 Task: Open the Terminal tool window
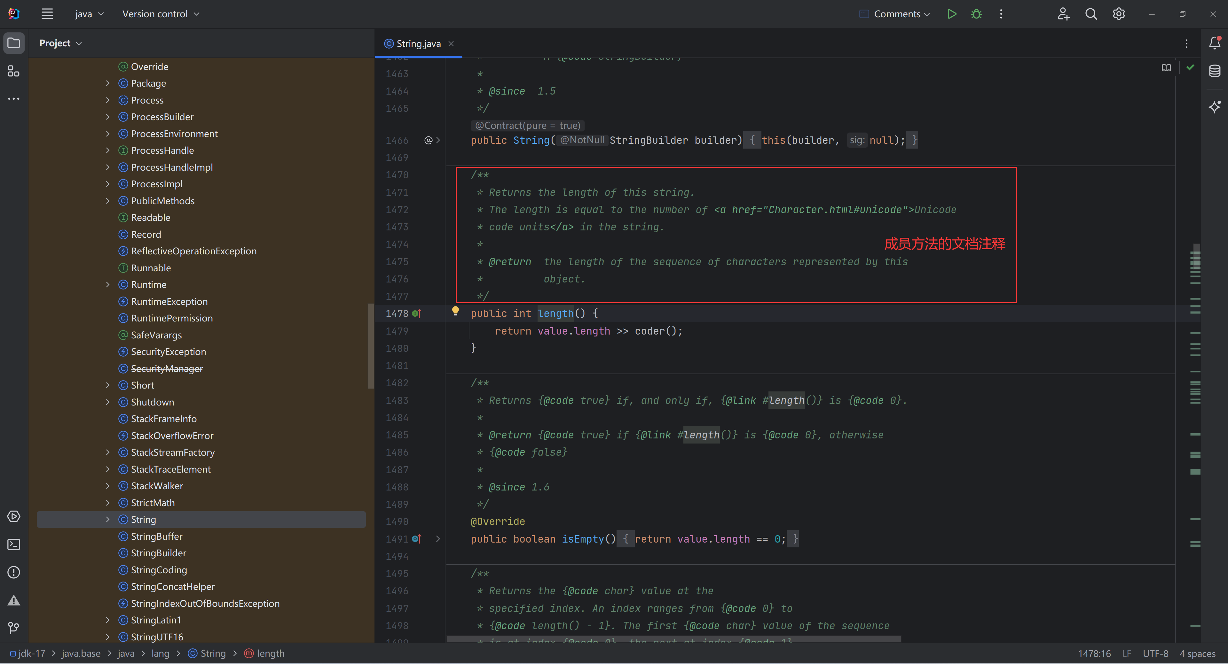click(x=14, y=544)
